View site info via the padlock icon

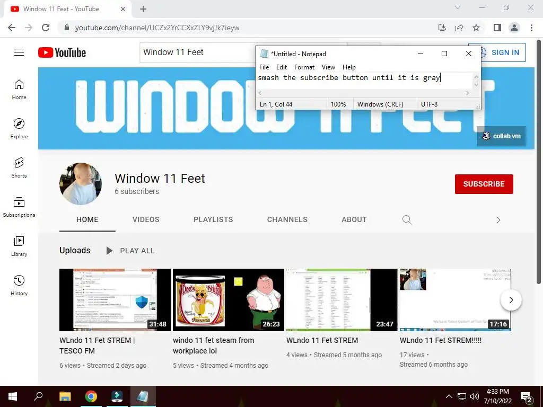click(x=67, y=28)
